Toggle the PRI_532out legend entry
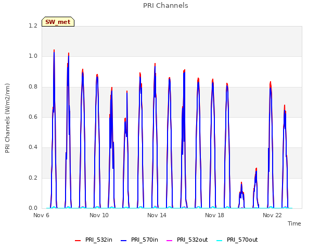Image resolution: width=333 pixels, height=250 pixels. point(187,240)
